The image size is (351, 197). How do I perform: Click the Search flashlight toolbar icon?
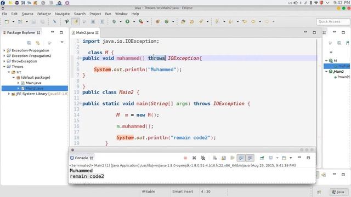(201, 22)
